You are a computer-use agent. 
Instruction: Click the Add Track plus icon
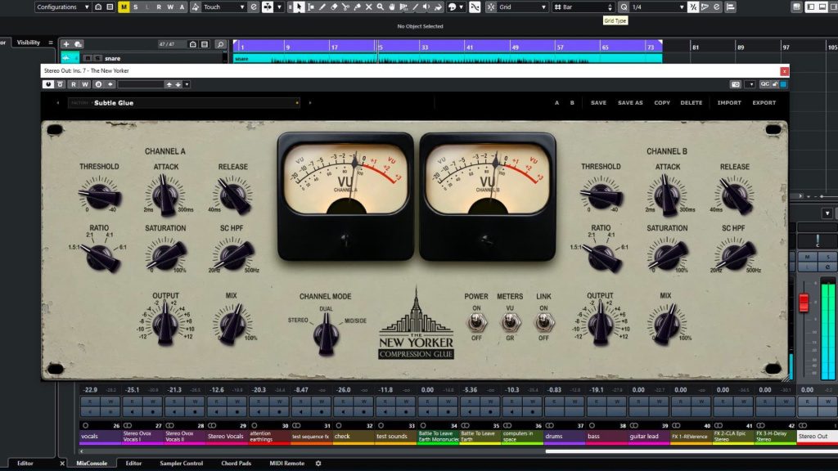[x=65, y=44]
